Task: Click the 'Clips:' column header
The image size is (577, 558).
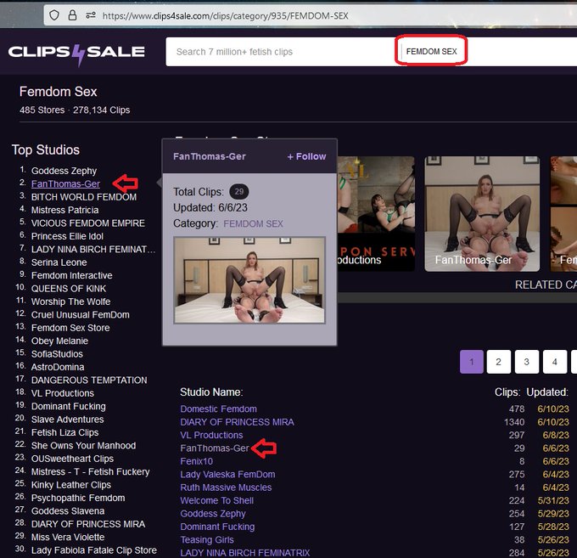Action: [507, 392]
